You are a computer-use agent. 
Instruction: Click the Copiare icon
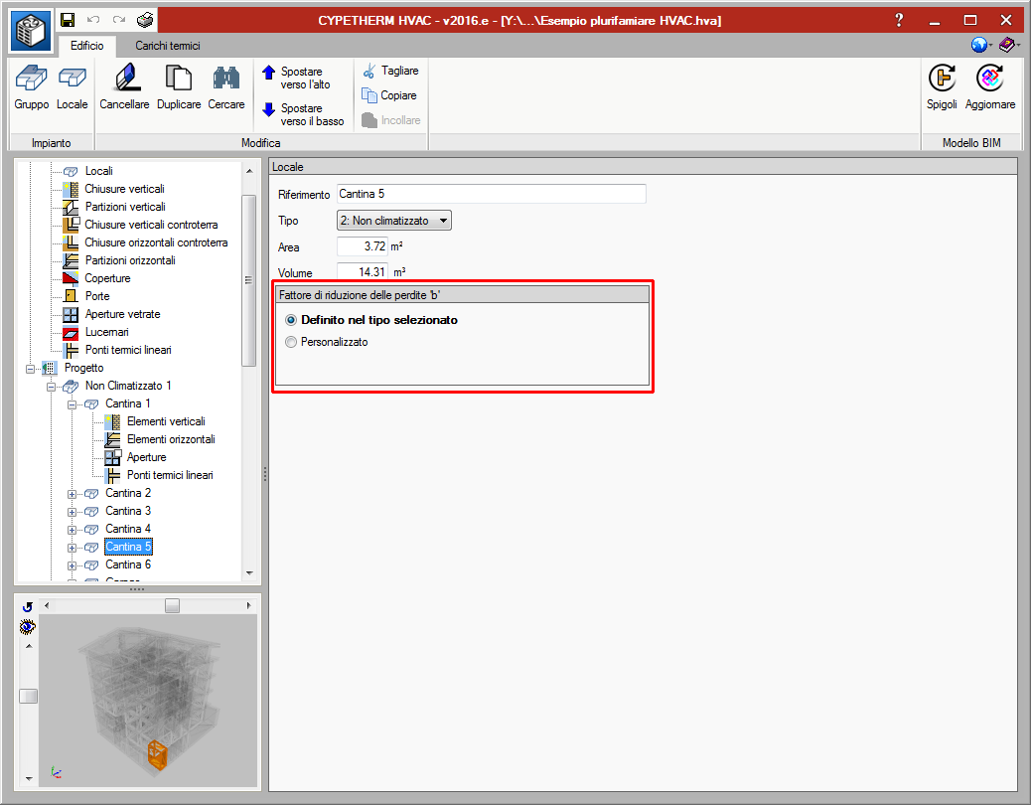368,95
